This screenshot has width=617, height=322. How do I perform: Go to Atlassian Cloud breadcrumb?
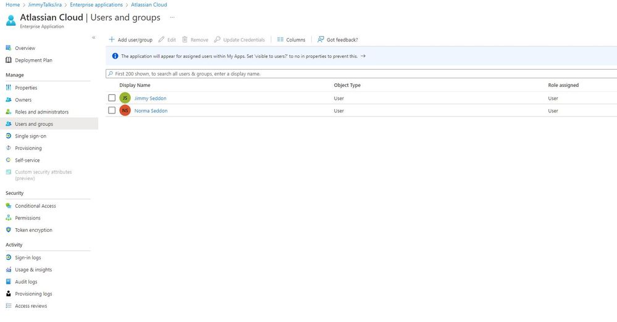coord(149,5)
